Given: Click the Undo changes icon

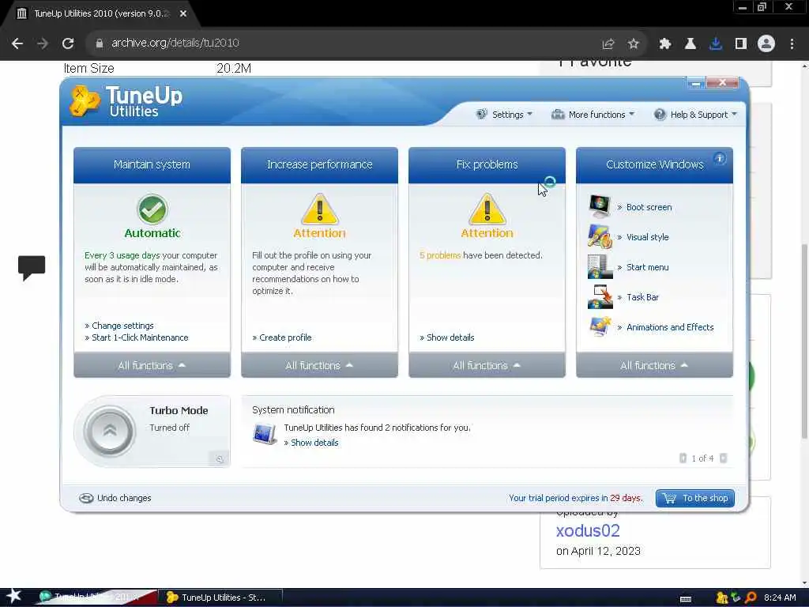Looking at the screenshot, I should click(x=86, y=498).
